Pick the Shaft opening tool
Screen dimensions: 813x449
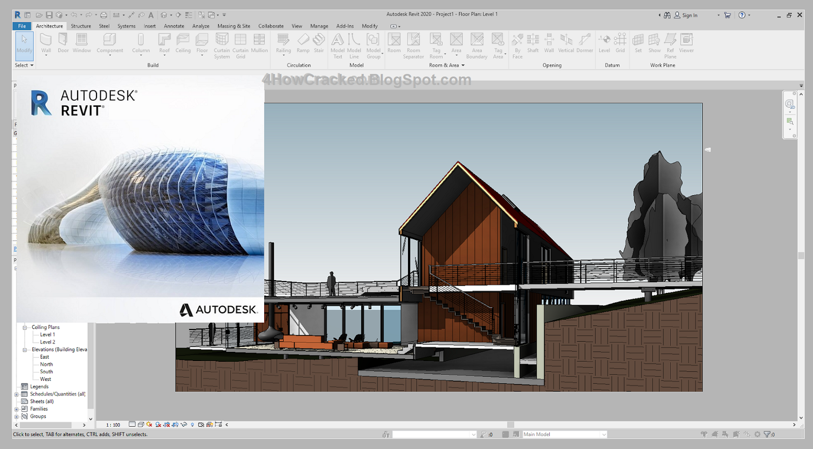(x=533, y=43)
